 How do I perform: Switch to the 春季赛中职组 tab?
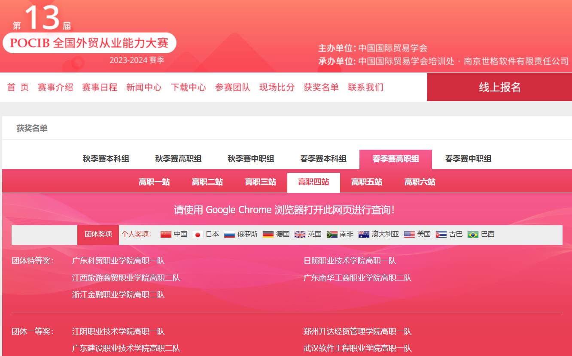point(468,159)
